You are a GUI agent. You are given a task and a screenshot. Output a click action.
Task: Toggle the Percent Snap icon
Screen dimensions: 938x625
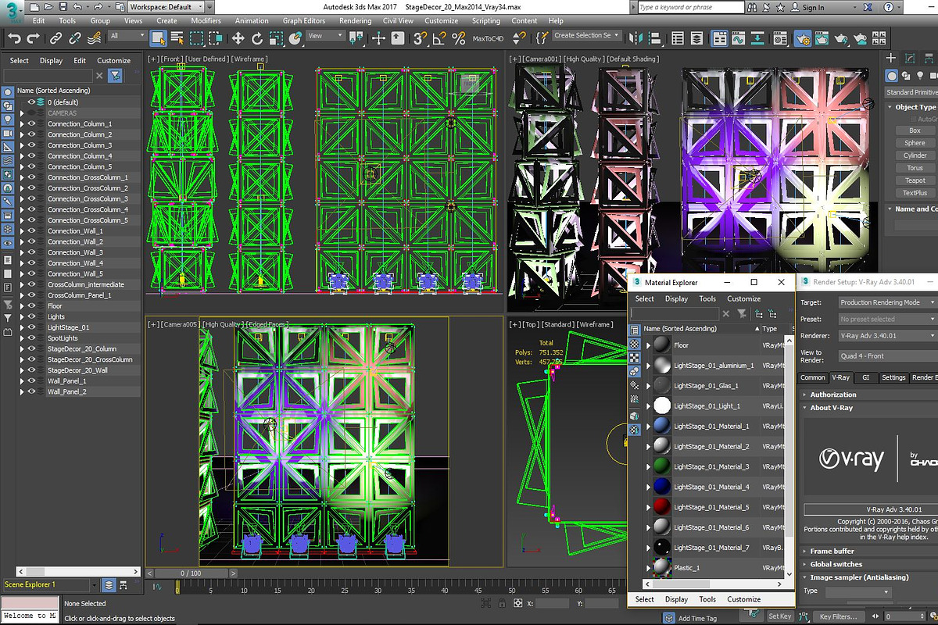[459, 37]
